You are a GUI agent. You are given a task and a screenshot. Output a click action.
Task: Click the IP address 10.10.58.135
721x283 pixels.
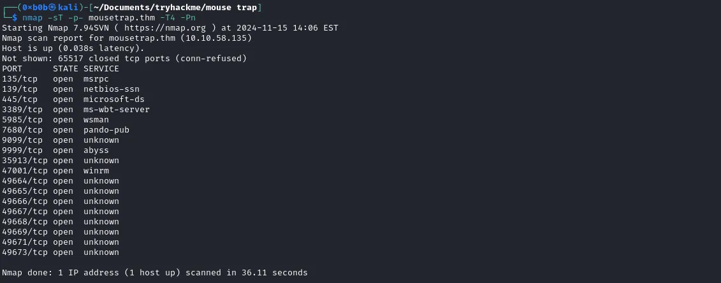[x=216, y=38]
